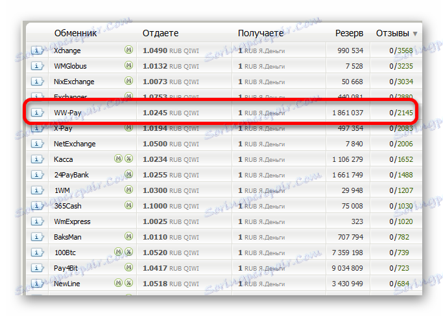443x316 pixels.
Task: Open info icon for WMGlobus exchanger
Action: (37, 66)
